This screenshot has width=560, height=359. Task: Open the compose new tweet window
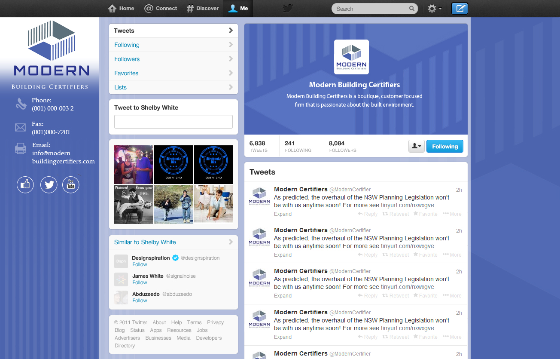coord(460,8)
